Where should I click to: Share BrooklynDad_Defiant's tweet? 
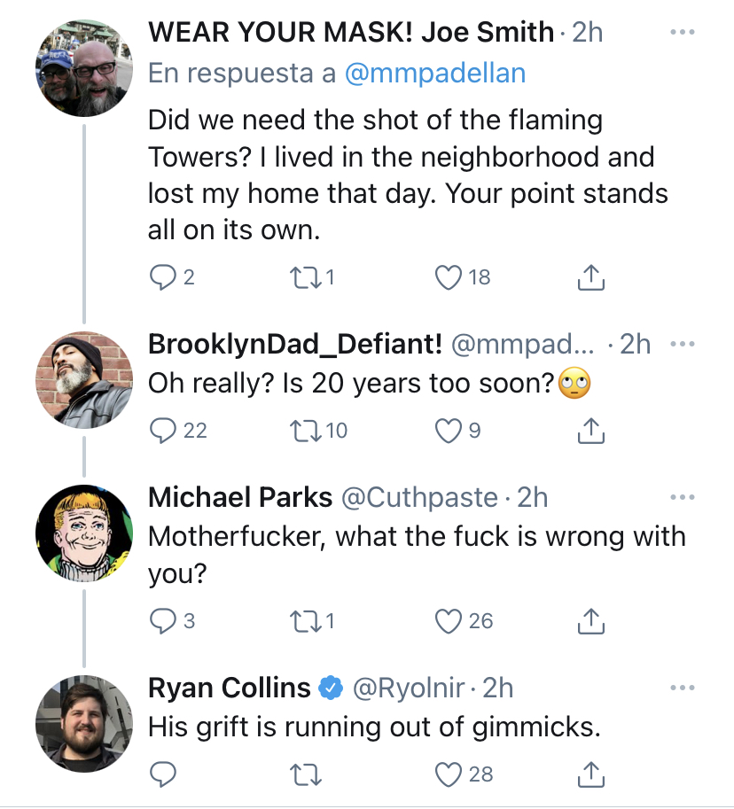590,431
